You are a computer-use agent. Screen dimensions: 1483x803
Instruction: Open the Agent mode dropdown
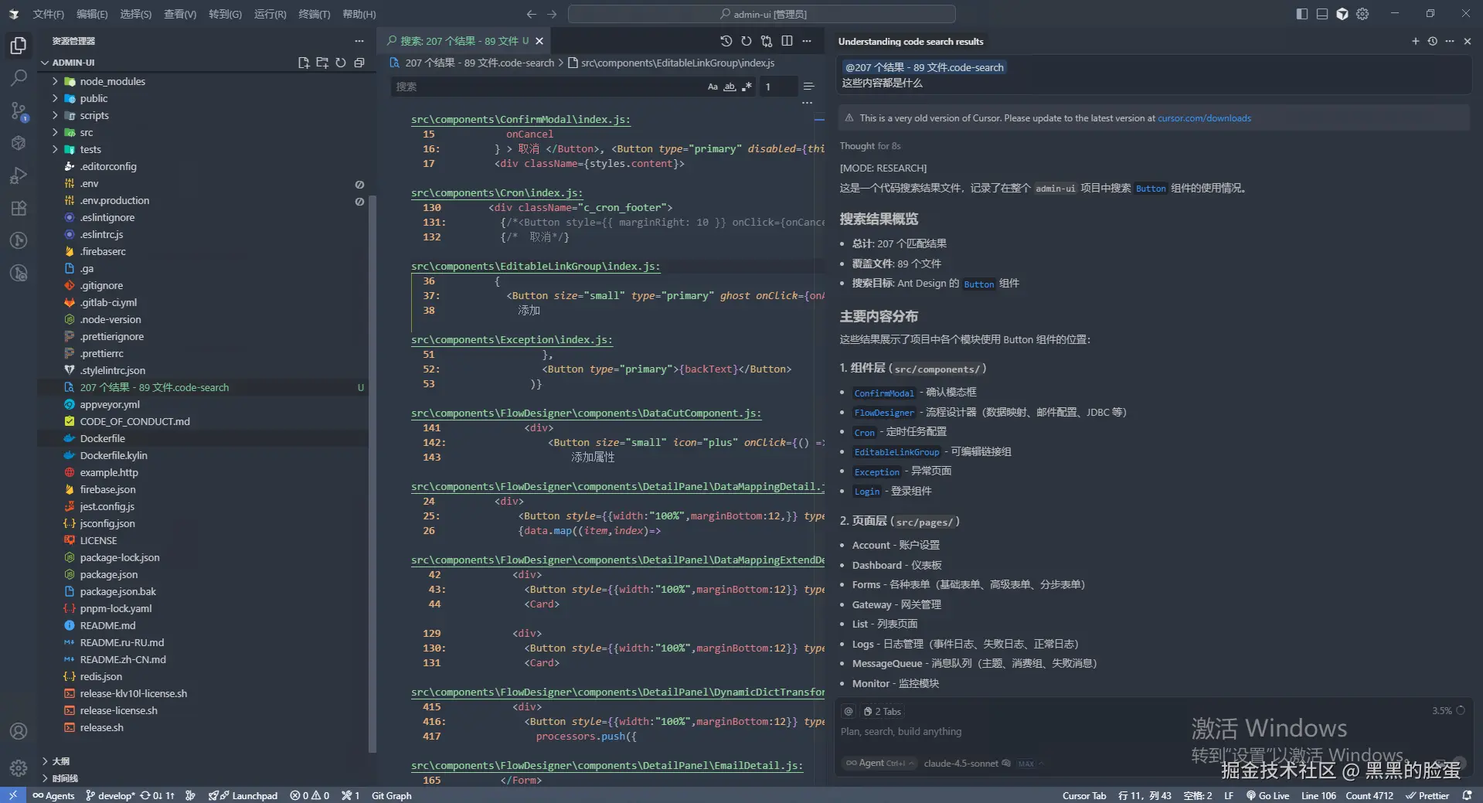coord(879,763)
